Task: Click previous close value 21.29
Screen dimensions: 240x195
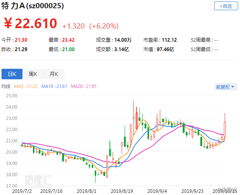Action: point(21,49)
